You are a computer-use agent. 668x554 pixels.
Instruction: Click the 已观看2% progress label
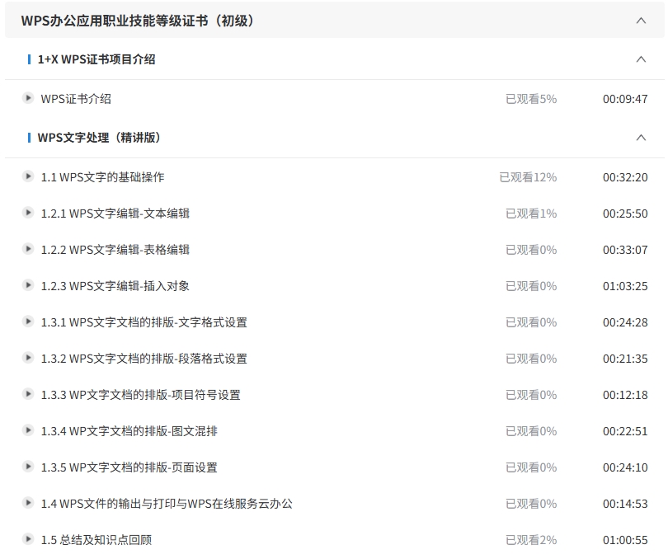pyautogui.click(x=531, y=540)
